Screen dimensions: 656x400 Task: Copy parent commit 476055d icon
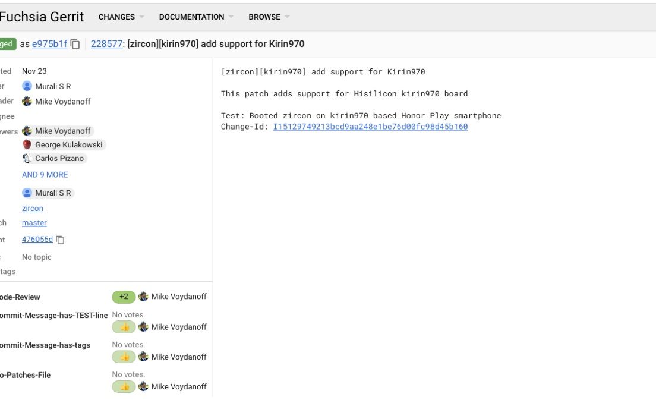[x=60, y=240]
